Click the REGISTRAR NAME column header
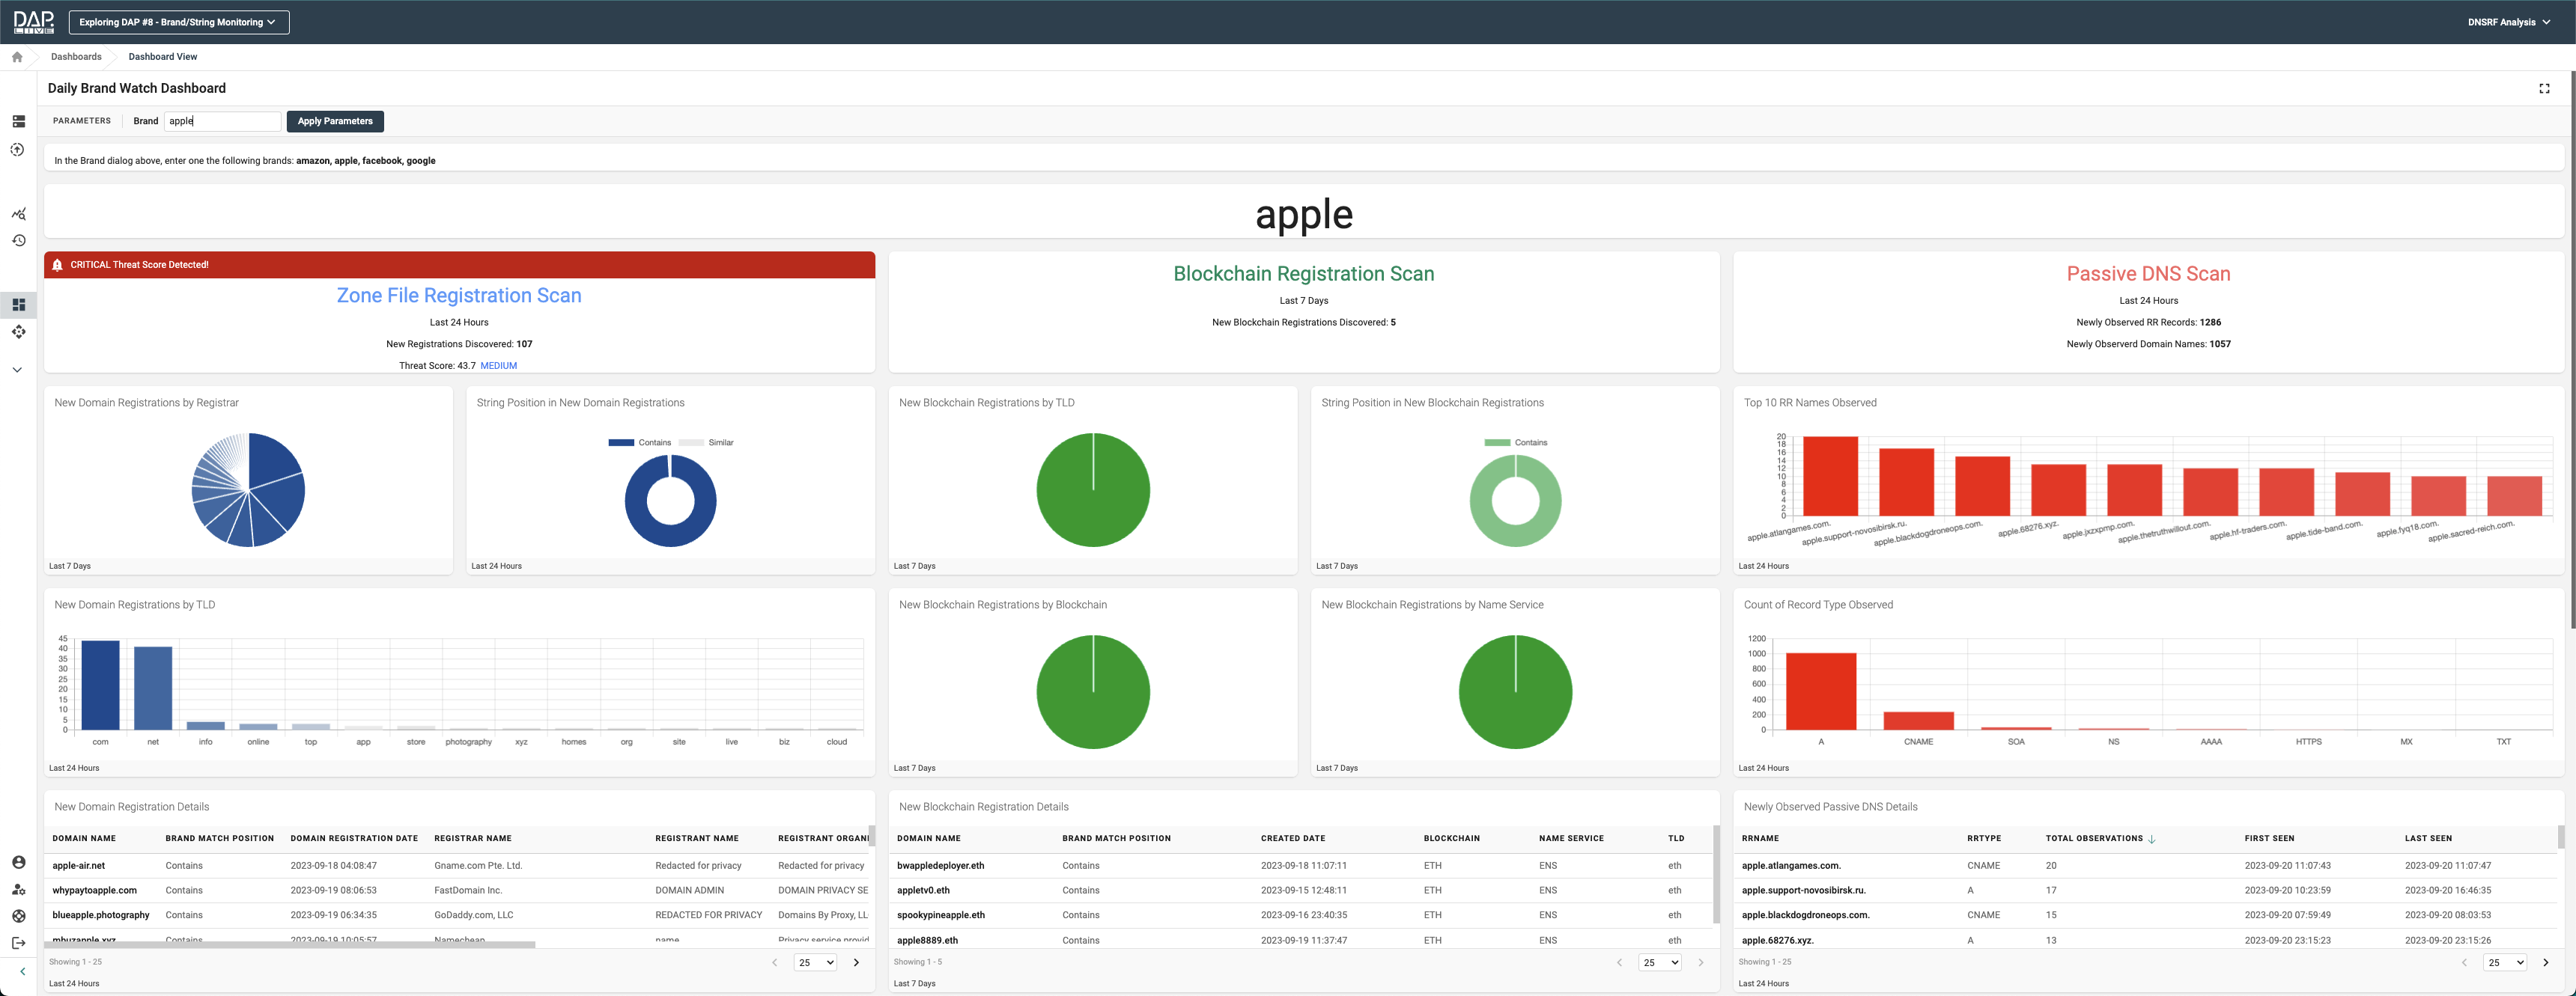This screenshot has height=996, width=2576. 473,839
